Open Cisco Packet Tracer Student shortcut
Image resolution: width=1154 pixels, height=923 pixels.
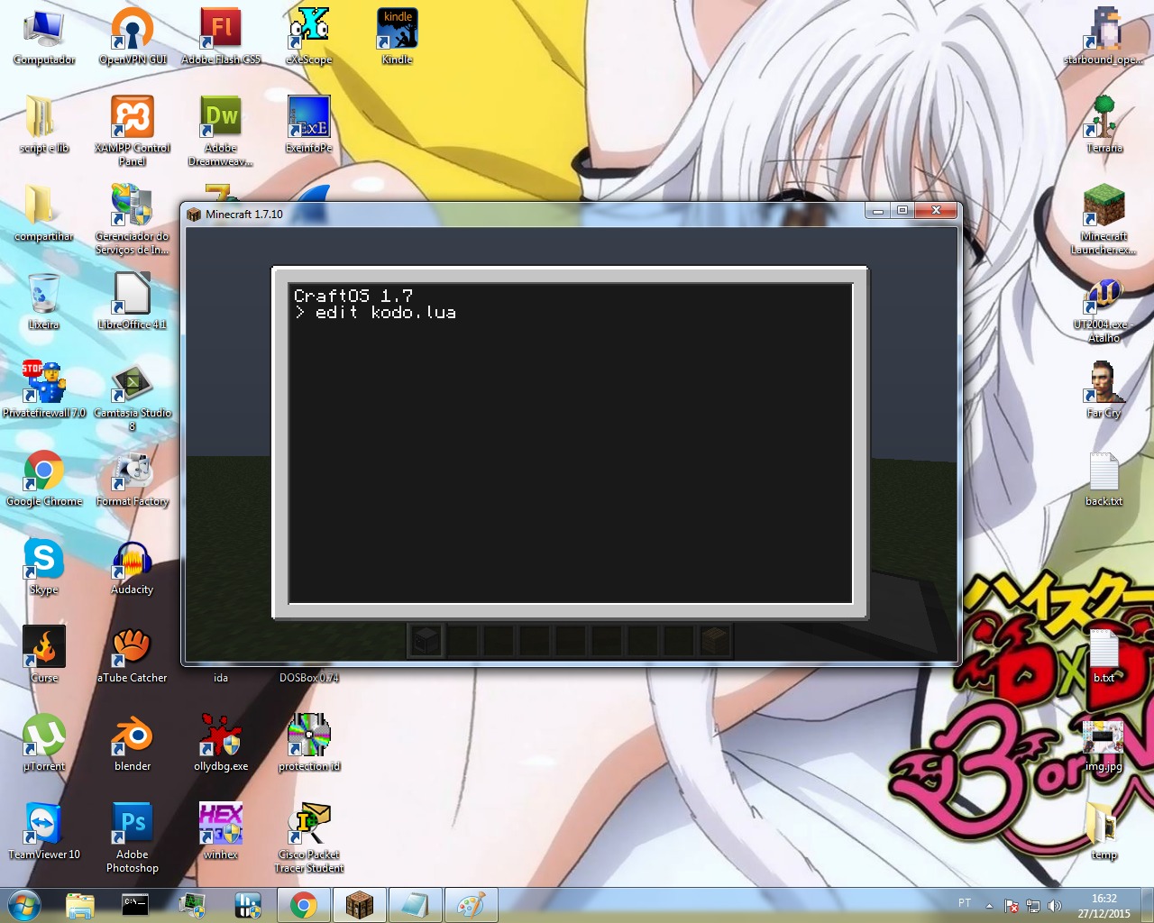click(309, 837)
